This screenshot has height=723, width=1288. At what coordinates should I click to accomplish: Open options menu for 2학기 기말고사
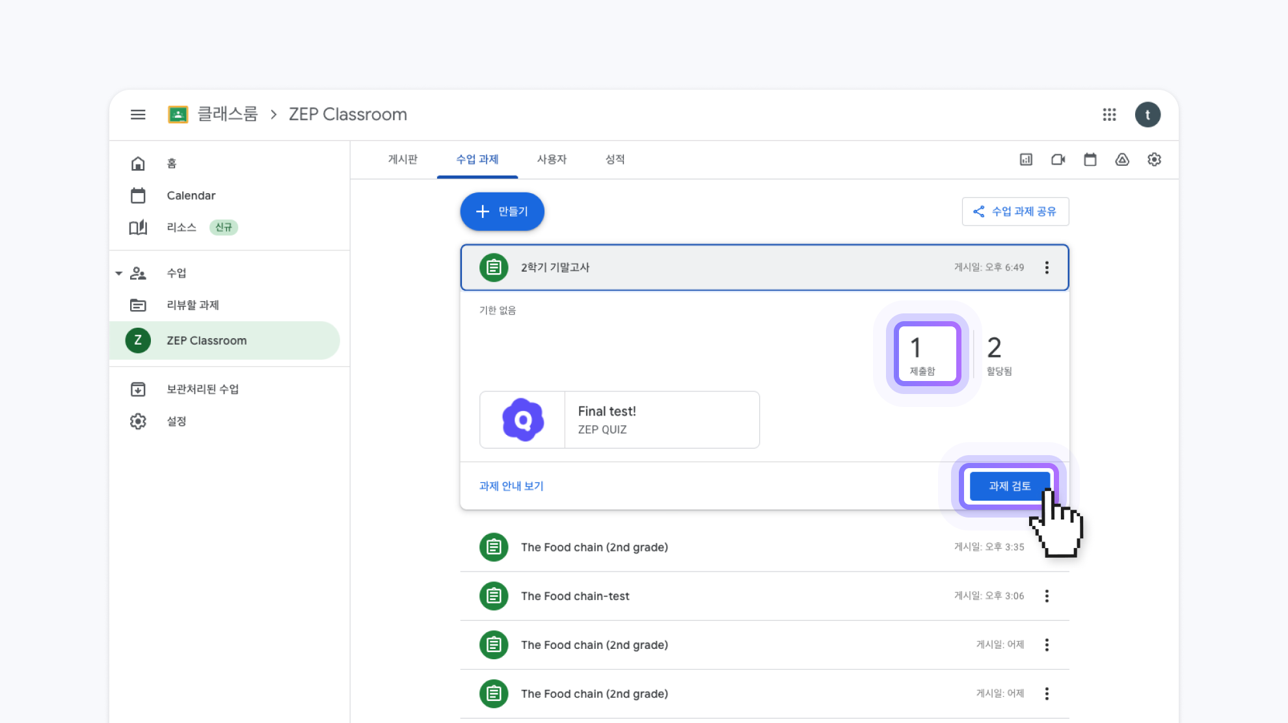click(1047, 267)
